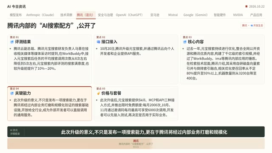Click the subtitle text in dark caption bar
Image resolution: width=272 pixels, height=153 pixels.
click(144, 132)
